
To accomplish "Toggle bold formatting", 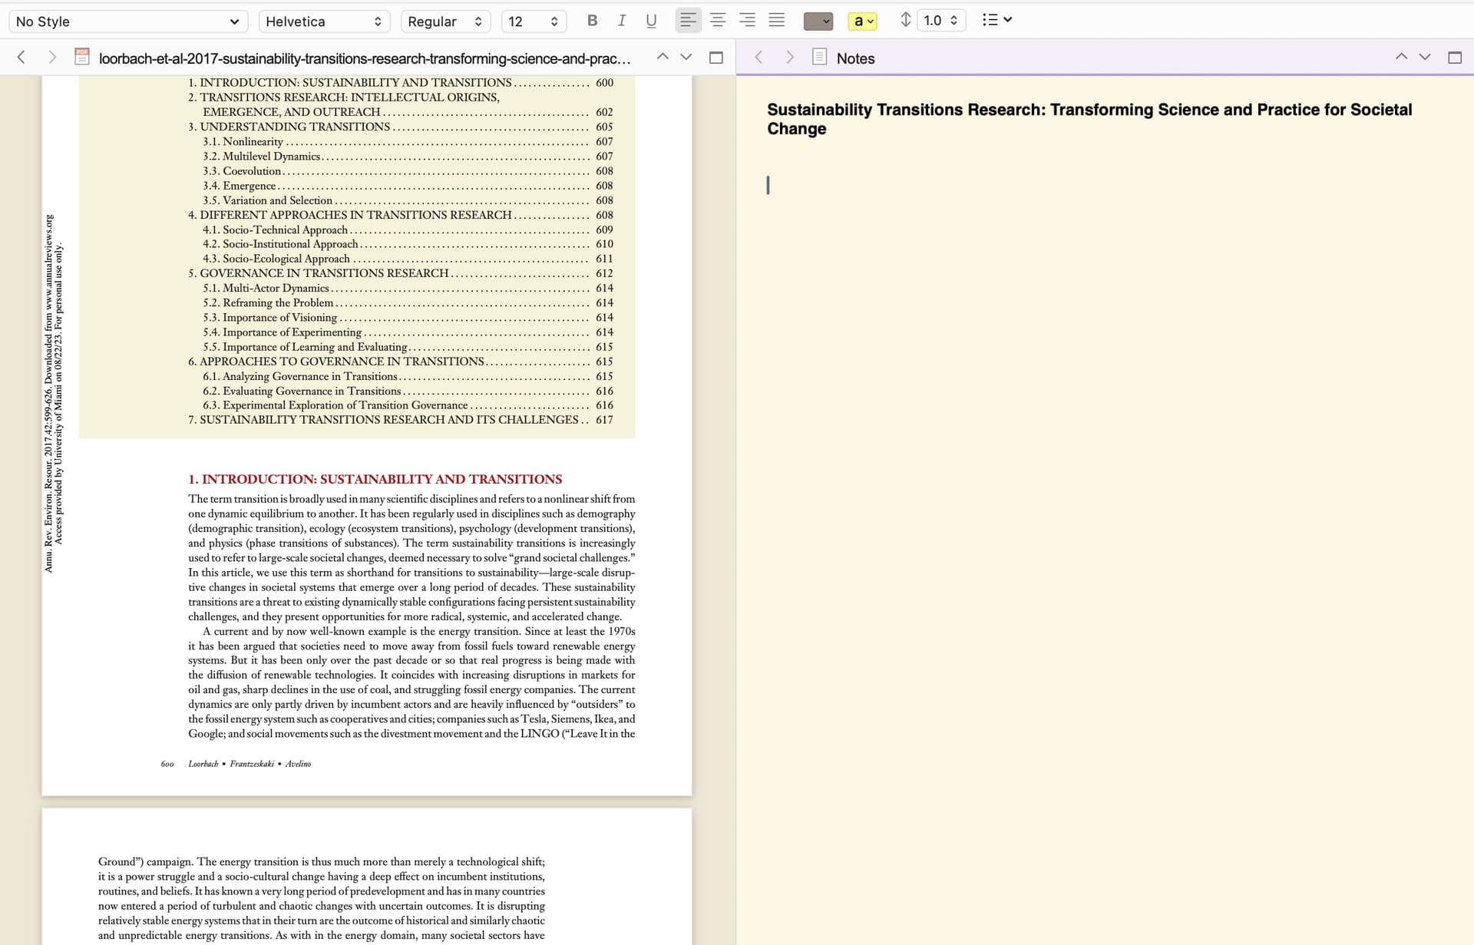I will 592,21.
